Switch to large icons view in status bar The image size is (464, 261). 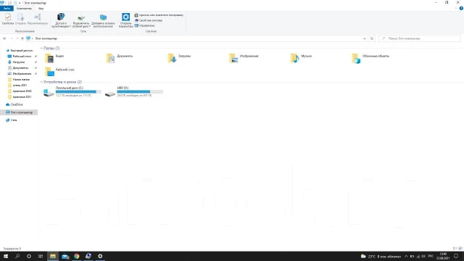(x=460, y=249)
